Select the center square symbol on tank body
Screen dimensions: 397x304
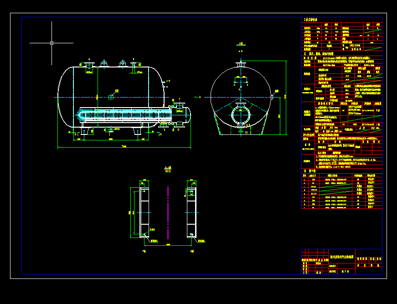(x=111, y=97)
